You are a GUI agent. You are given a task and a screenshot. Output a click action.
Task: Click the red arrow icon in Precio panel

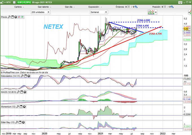click(19, 17)
